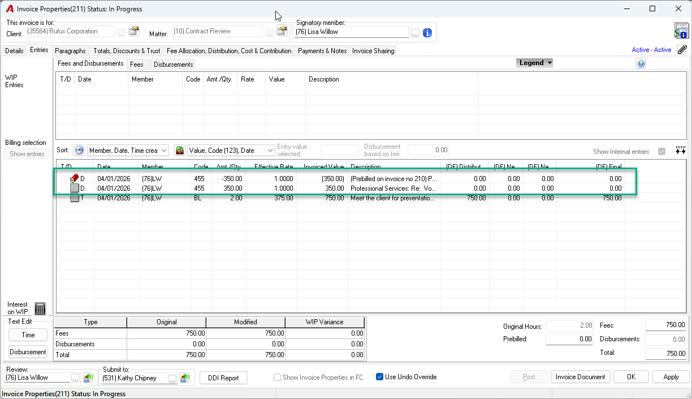692x399 pixels.
Task: Open the Paragraphs tab
Action: coord(70,50)
